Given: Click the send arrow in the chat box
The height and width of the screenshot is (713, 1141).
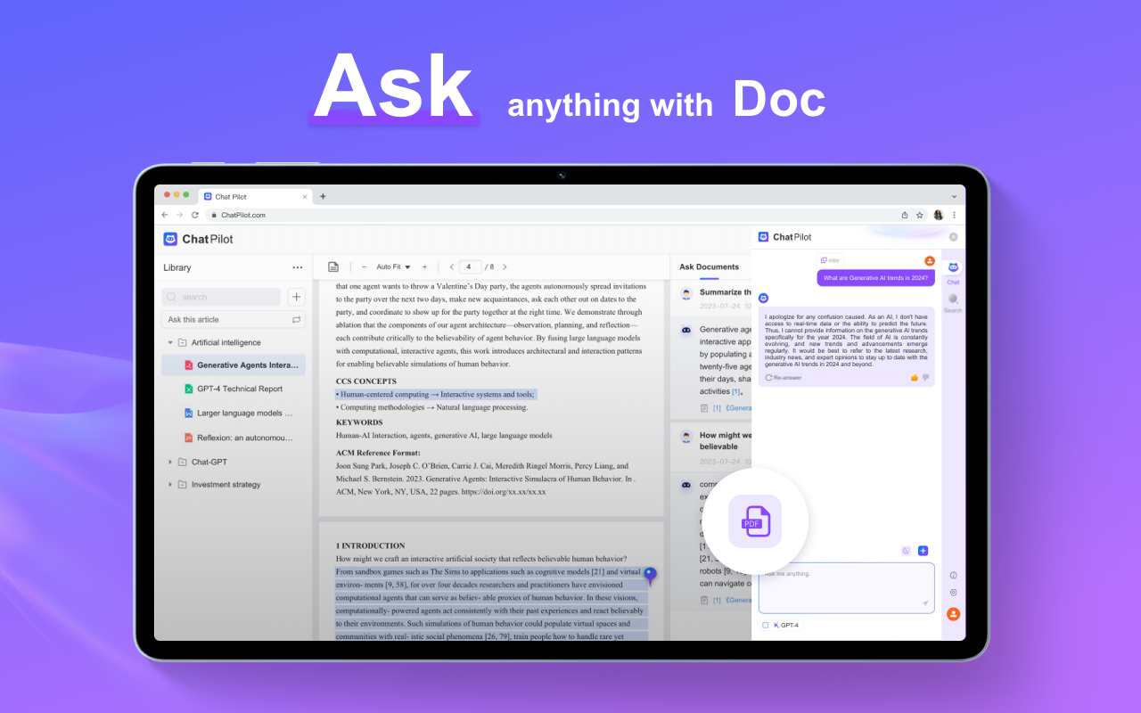Looking at the screenshot, I should point(924,603).
